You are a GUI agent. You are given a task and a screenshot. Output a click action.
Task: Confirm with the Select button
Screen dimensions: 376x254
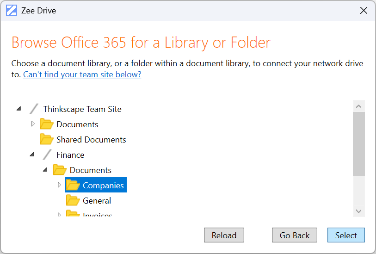(345, 235)
